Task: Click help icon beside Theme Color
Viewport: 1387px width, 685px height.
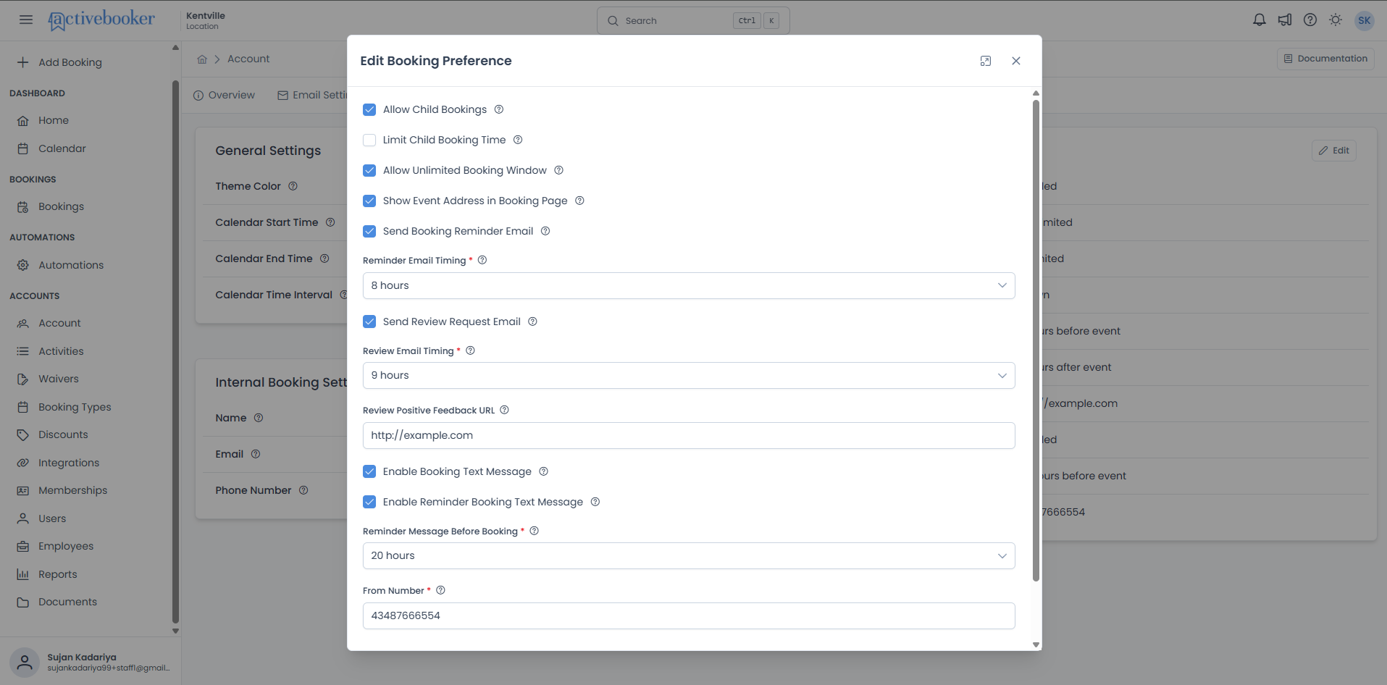Action: pyautogui.click(x=293, y=186)
